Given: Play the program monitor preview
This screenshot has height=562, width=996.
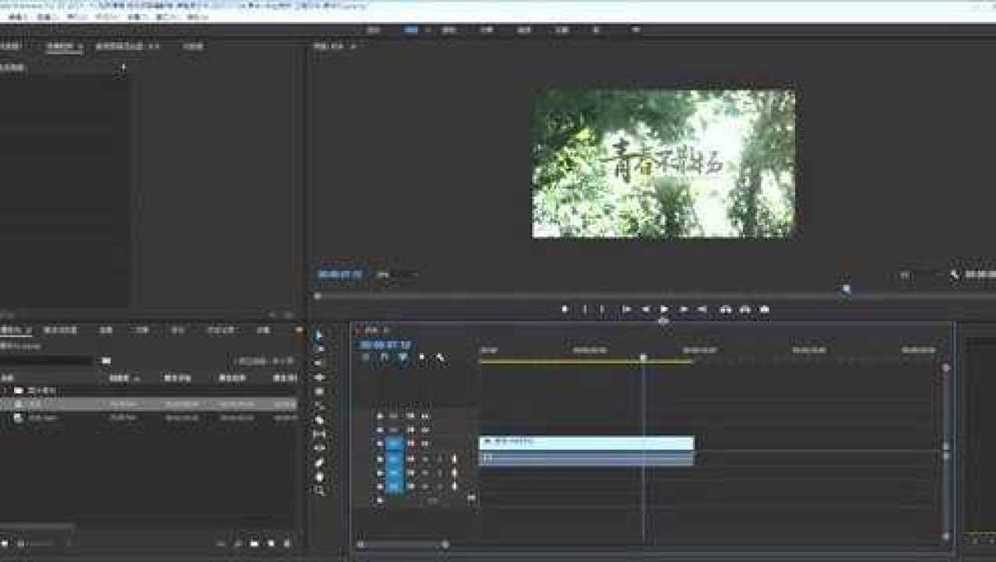Looking at the screenshot, I should coord(664,309).
